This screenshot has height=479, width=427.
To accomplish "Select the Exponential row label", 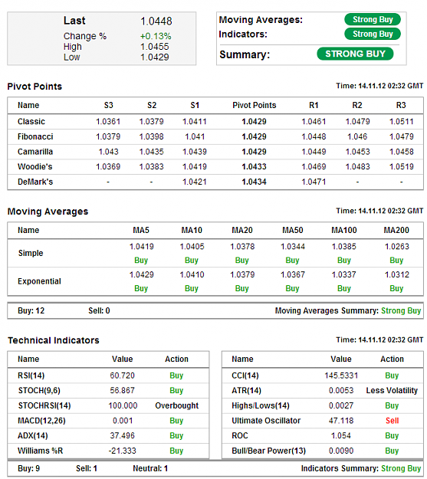I will [39, 281].
